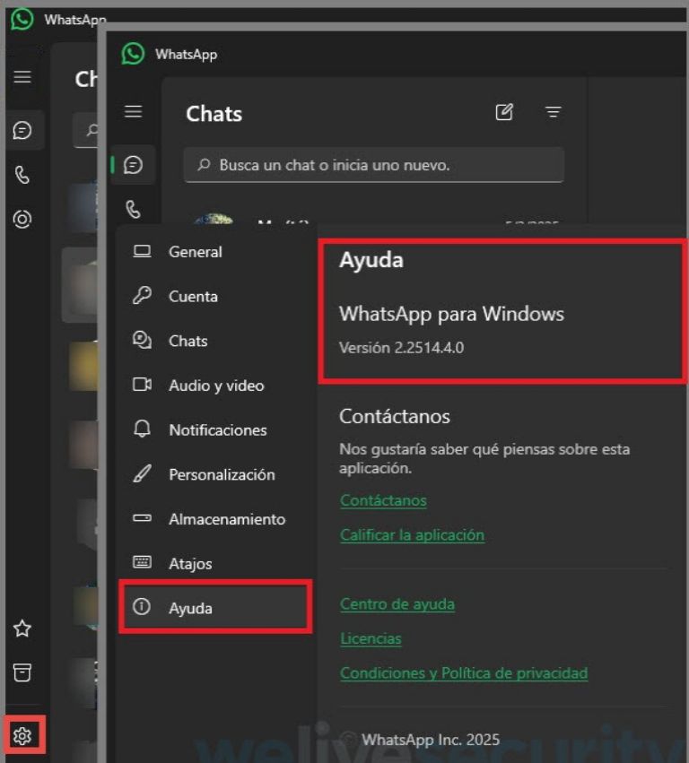Image resolution: width=689 pixels, height=763 pixels.
Task: Expand the hamburger menu in front window
Action: (x=133, y=112)
